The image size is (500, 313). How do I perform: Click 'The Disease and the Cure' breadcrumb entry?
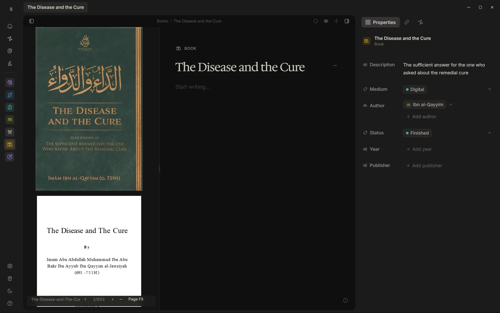click(197, 21)
